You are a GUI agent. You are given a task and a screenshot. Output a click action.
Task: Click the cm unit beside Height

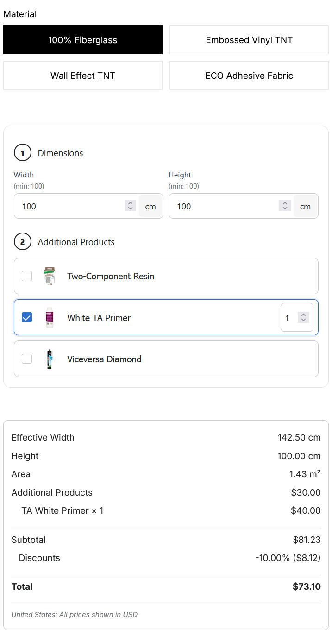(x=305, y=207)
